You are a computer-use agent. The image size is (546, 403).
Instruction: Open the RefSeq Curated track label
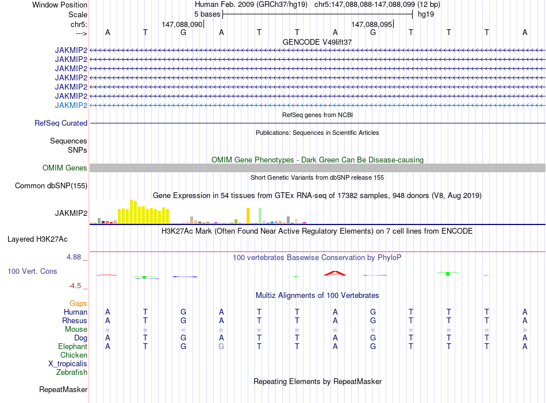pyautogui.click(x=61, y=123)
